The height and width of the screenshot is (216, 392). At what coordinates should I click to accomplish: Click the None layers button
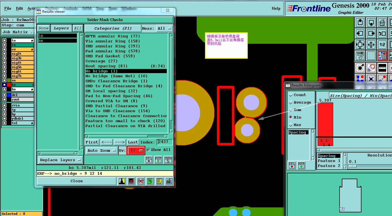coord(44,28)
